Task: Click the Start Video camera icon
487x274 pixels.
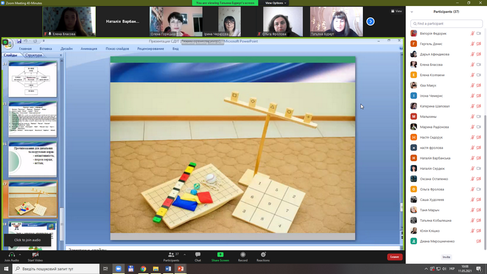Action: point(35,255)
